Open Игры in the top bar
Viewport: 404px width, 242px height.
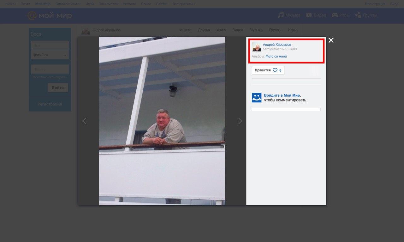point(89,4)
